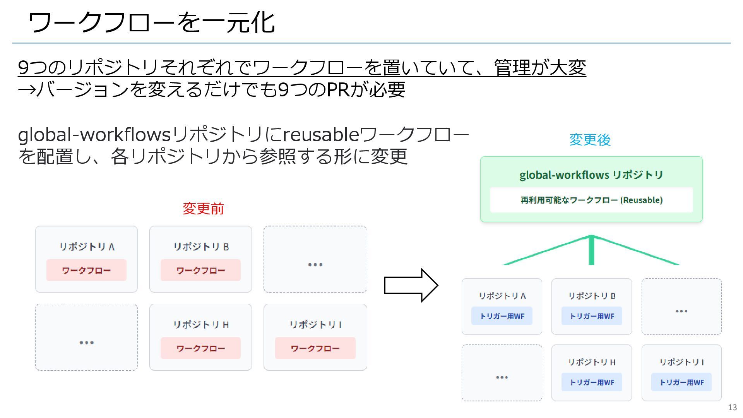Click the ワークフロー badge in リポジトリ H
Image resolution: width=743 pixels, height=418 pixels.
200,348
